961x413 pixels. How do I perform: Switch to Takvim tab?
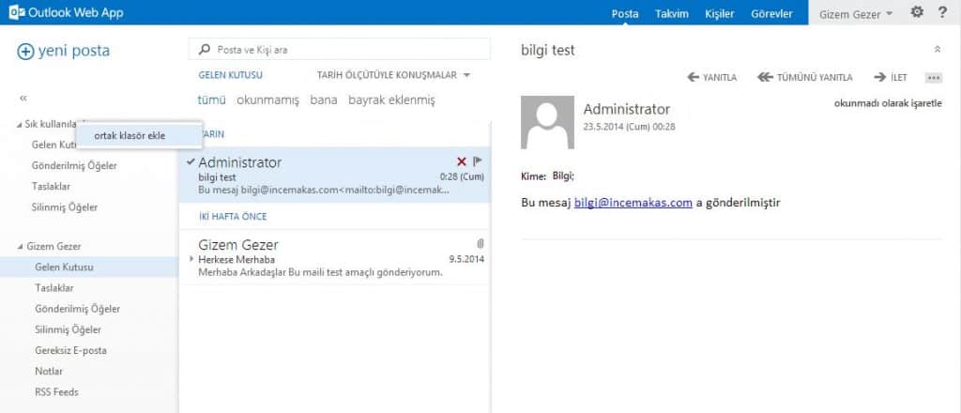pyautogui.click(x=671, y=13)
